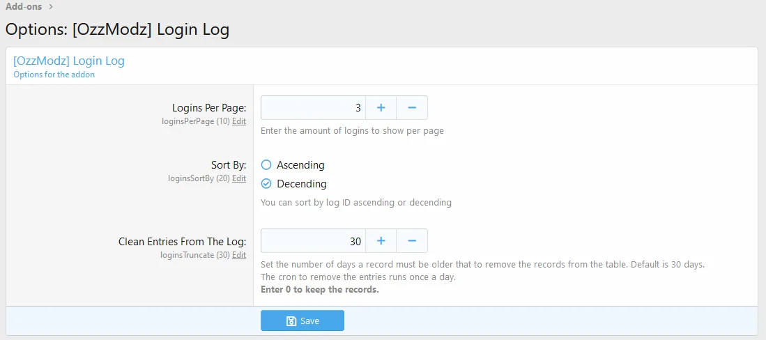The image size is (766, 340).
Task: Select the Ascending sort option
Action: click(x=266, y=165)
